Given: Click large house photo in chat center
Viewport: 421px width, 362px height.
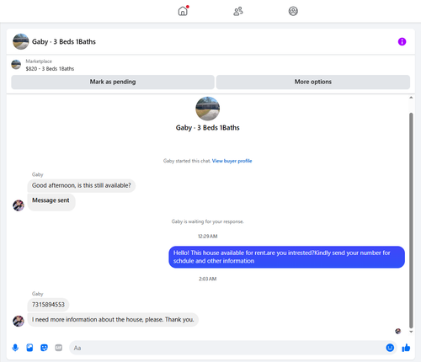Looking at the screenshot, I should coord(208,109).
